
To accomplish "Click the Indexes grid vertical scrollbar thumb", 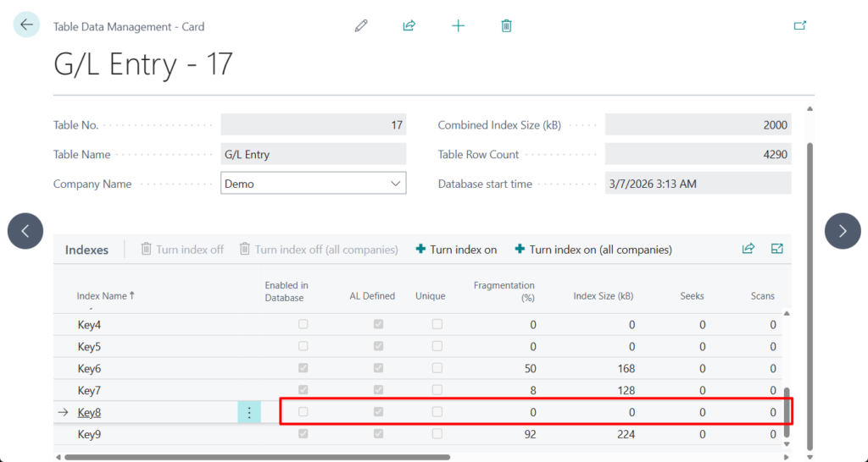I will pos(787,412).
